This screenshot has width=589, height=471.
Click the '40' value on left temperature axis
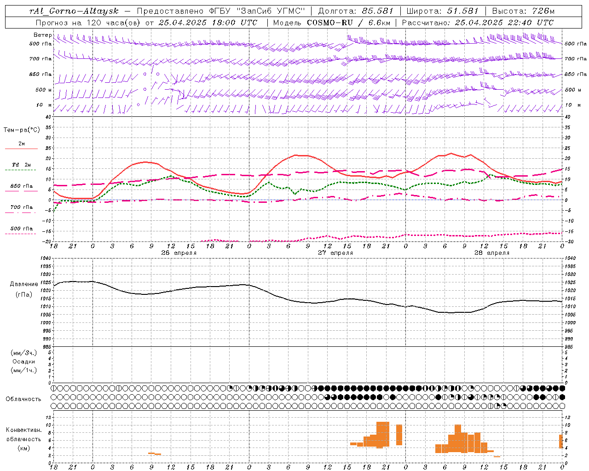(x=47, y=117)
